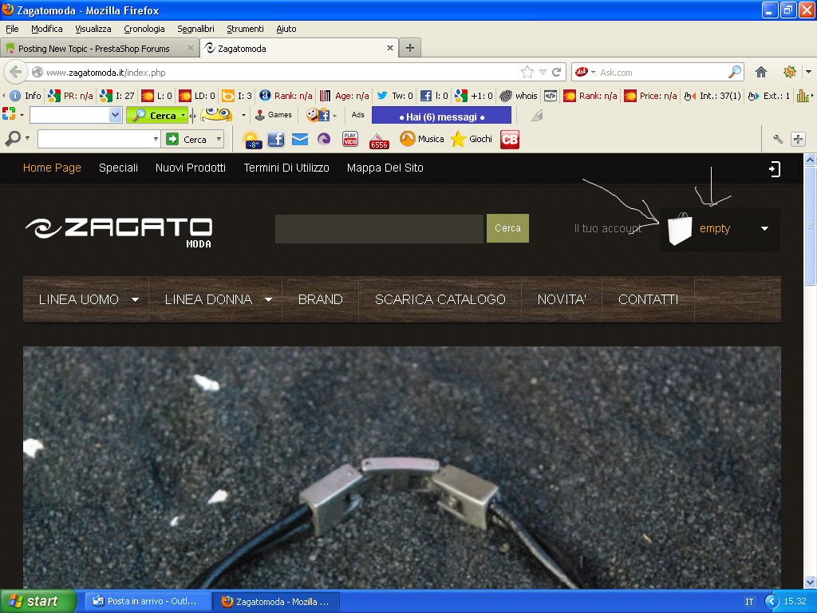Close the Zagatomoda tab
817x613 pixels.
(x=389, y=48)
